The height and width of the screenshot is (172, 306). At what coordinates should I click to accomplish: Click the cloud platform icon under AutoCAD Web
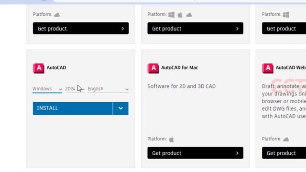[x=286, y=139]
